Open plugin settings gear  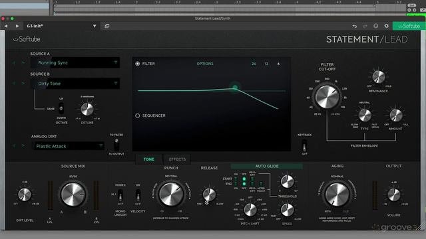coord(386,26)
